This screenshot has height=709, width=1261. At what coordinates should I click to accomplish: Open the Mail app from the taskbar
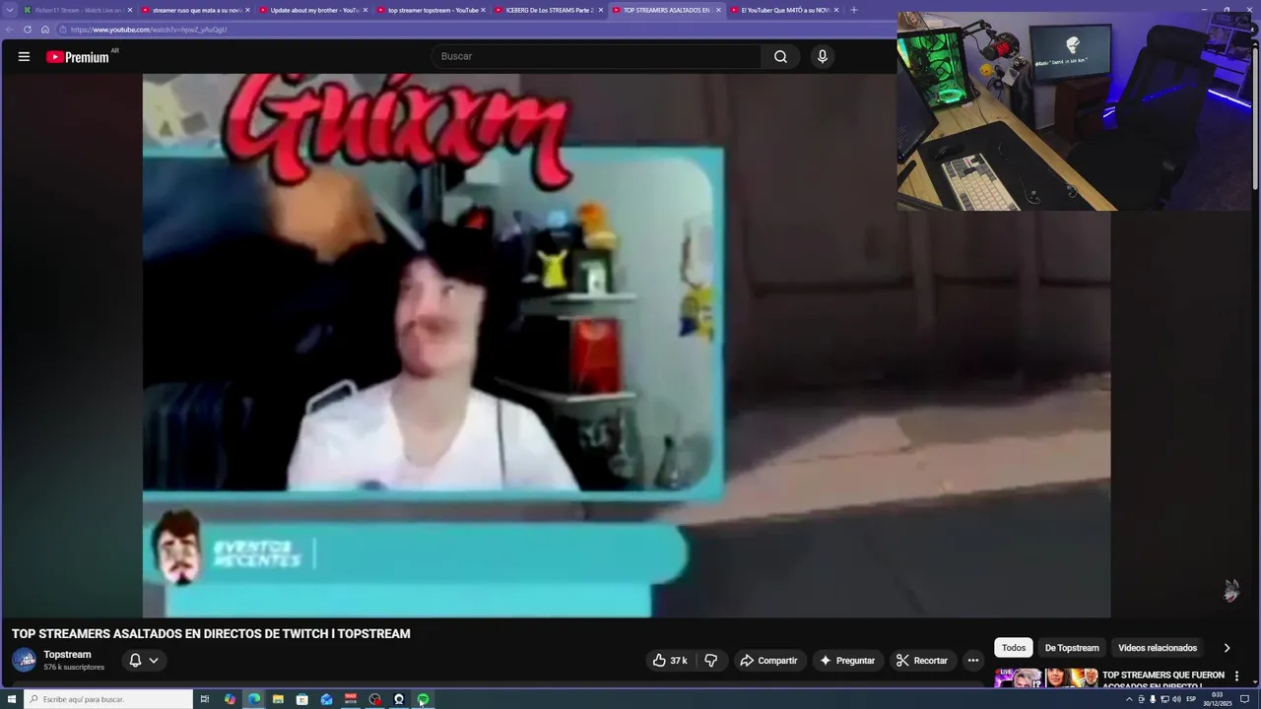point(326,699)
